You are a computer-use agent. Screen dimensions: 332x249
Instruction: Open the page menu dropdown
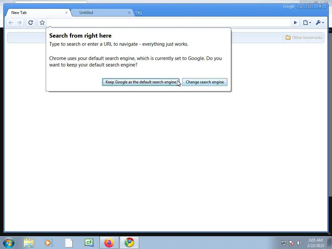point(307,23)
